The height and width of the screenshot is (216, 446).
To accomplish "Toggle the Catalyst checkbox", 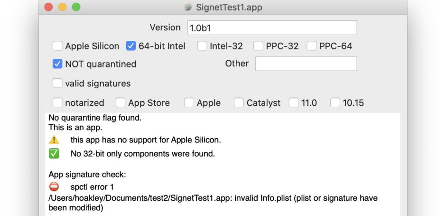I will pyautogui.click(x=239, y=103).
